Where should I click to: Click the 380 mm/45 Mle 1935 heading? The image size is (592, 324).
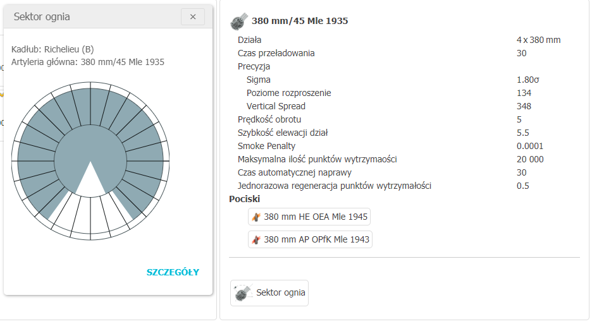coord(300,21)
